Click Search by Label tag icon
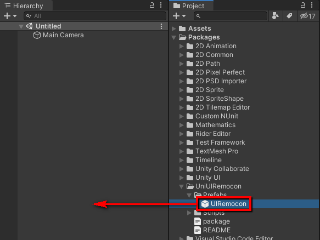This screenshot has height=240, width=320. 289,16
